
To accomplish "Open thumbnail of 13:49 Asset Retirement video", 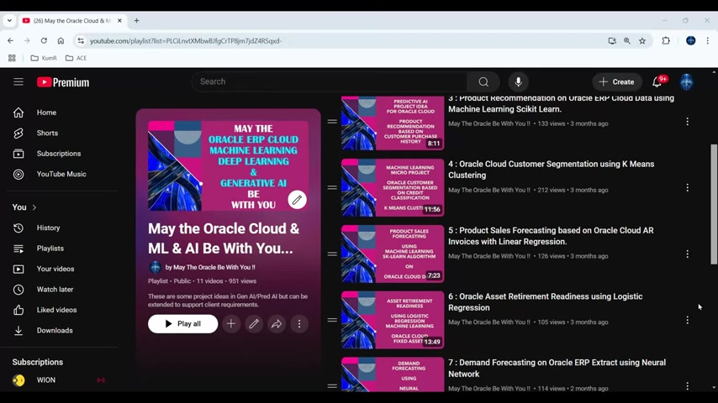I will [393, 320].
